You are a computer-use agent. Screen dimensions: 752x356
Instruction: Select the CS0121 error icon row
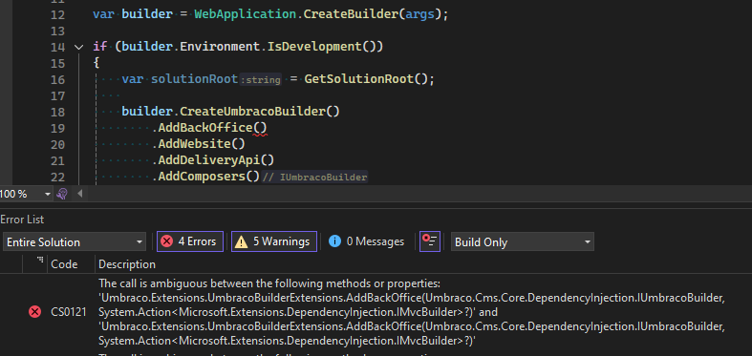point(34,312)
